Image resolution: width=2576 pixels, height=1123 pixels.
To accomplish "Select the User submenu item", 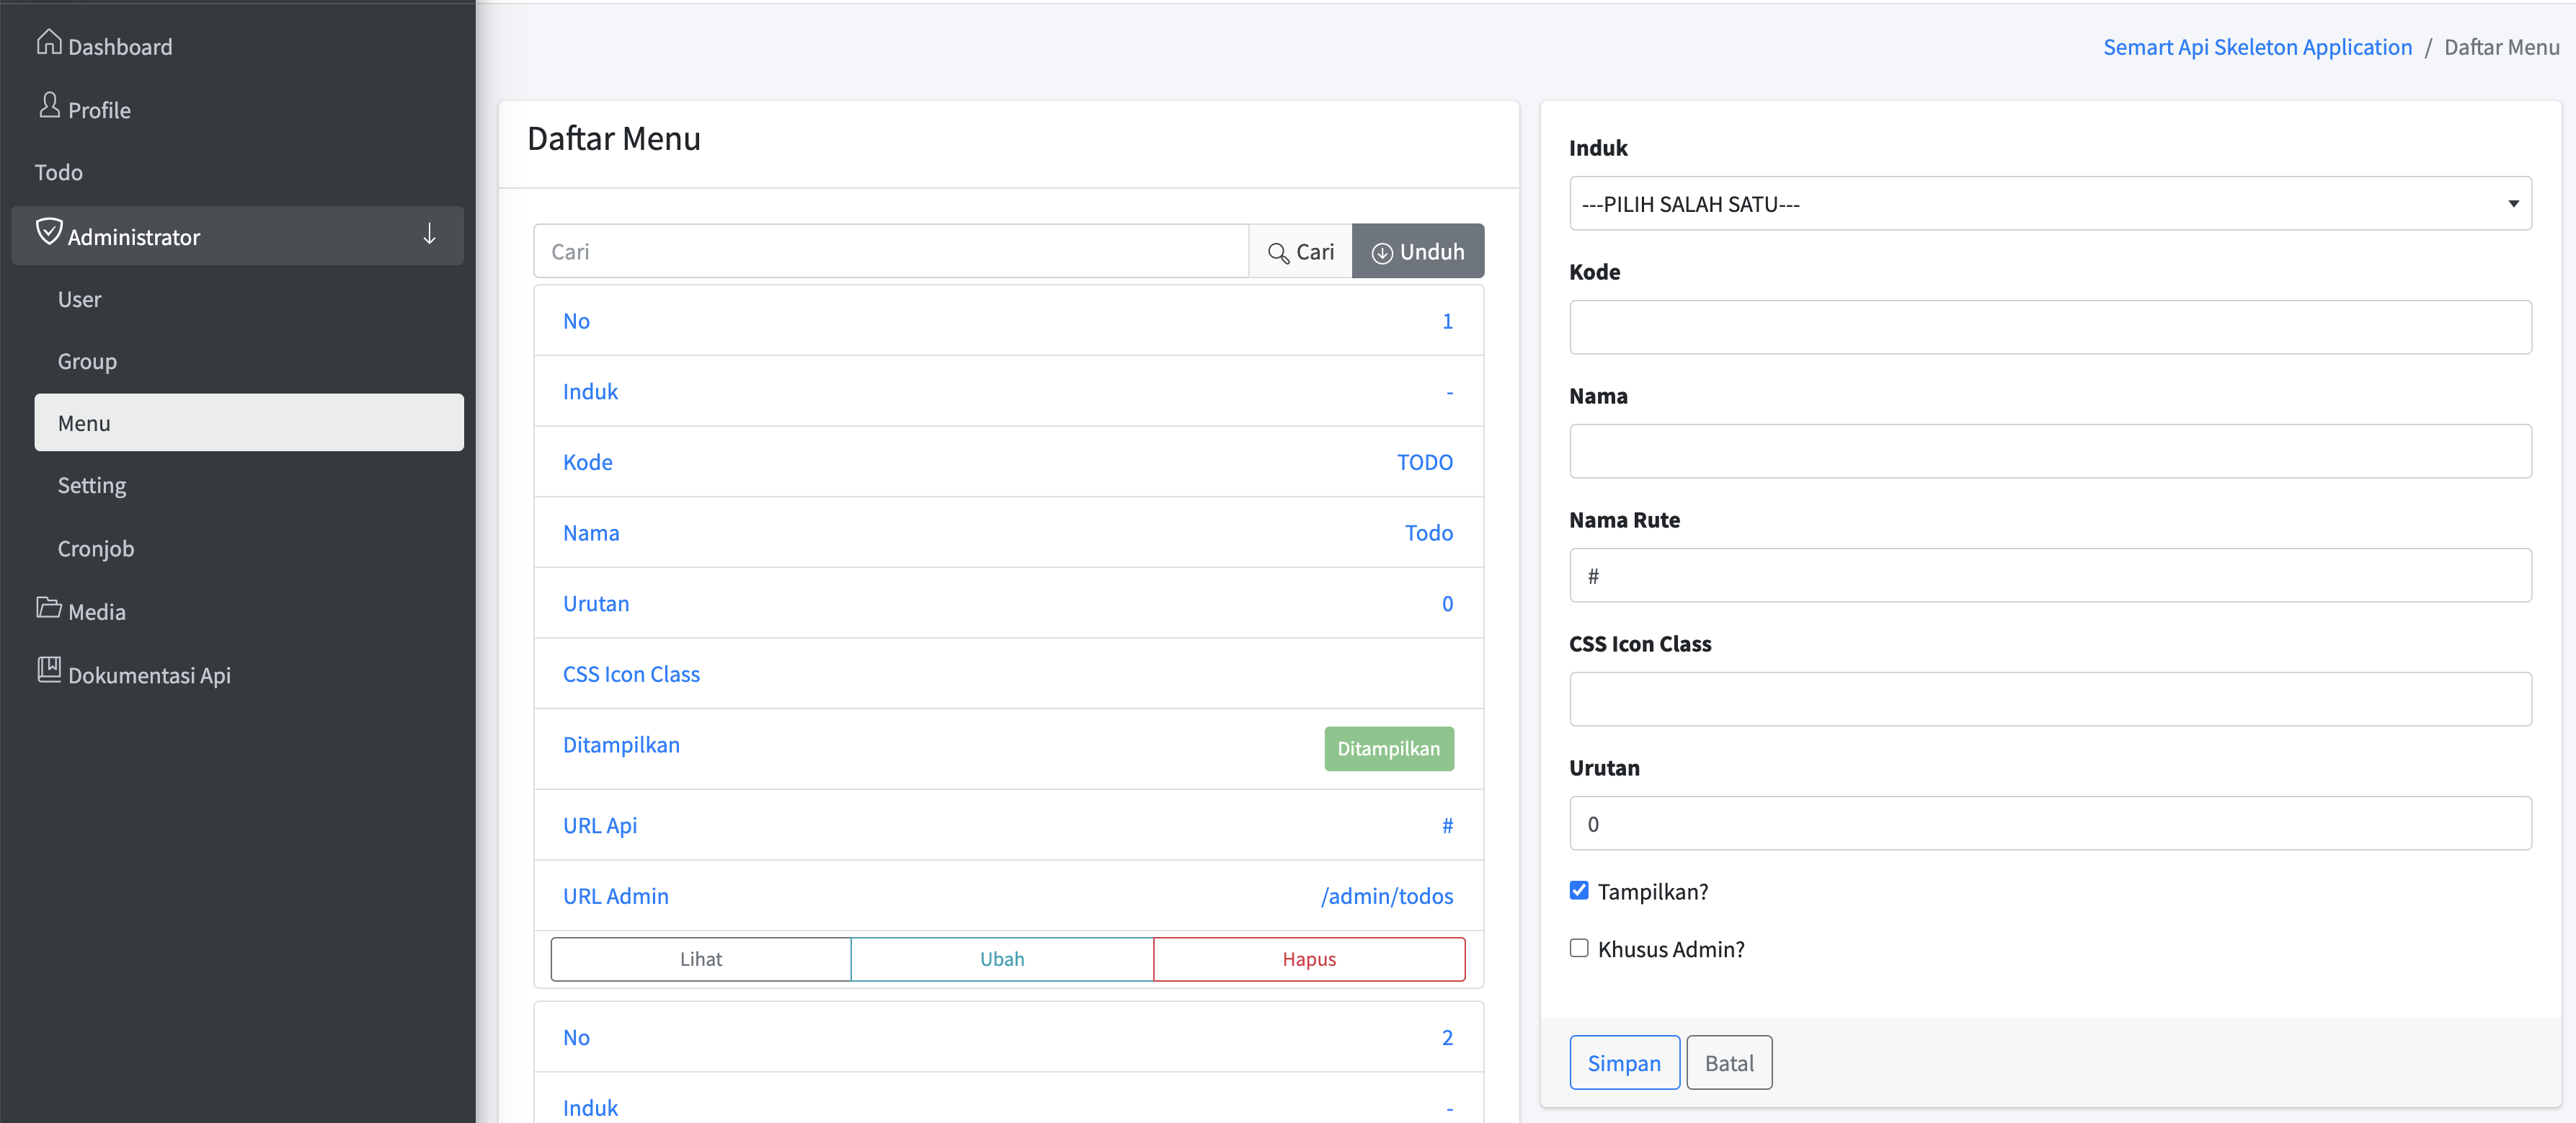I will click(x=79, y=300).
